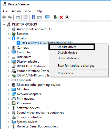Open the Action menu
The image size is (111, 129).
point(16,11)
